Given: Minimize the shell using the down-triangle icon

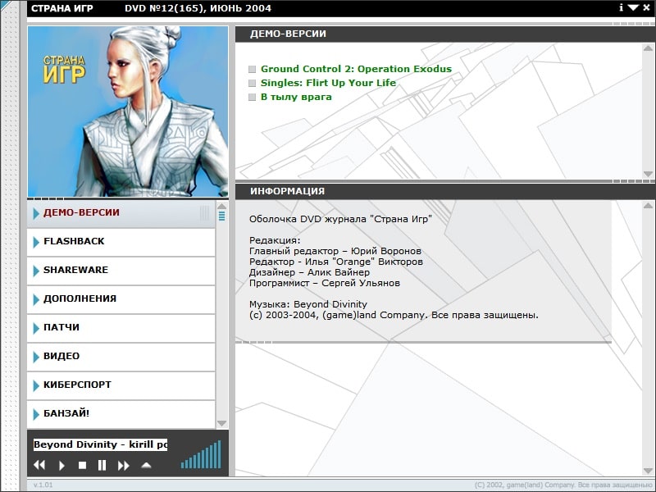Looking at the screenshot, I should pos(633,7).
